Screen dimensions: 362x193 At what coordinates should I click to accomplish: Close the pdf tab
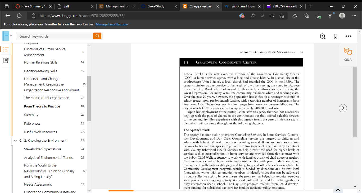point(92,6)
